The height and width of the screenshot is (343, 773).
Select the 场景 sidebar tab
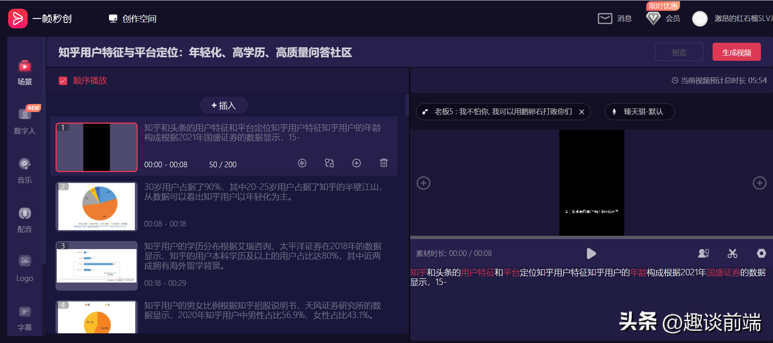tap(25, 73)
